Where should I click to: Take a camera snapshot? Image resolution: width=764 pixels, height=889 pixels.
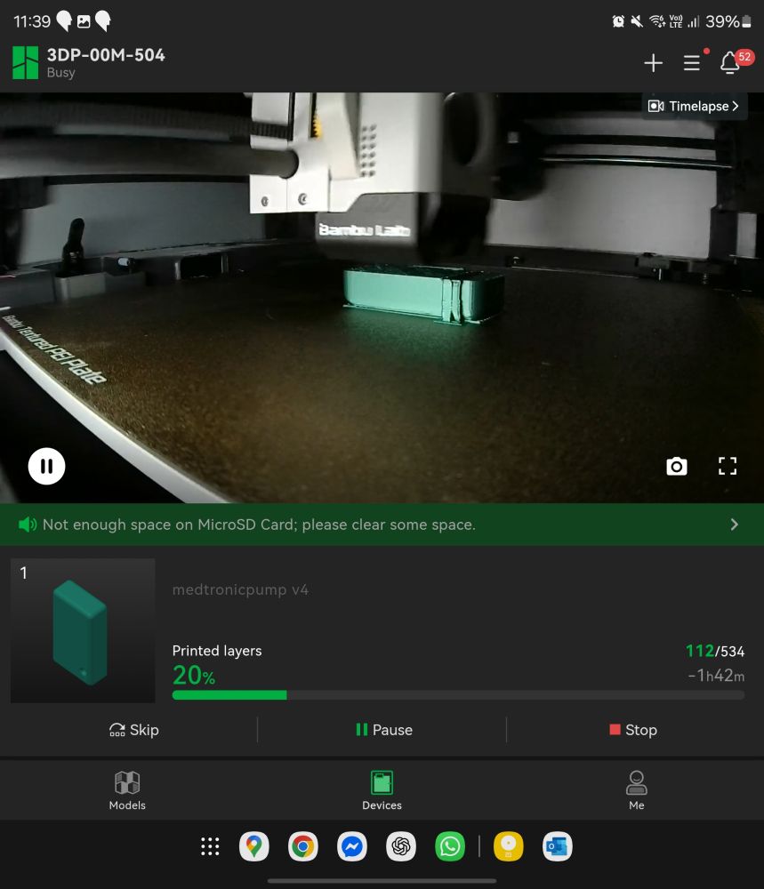click(x=676, y=466)
